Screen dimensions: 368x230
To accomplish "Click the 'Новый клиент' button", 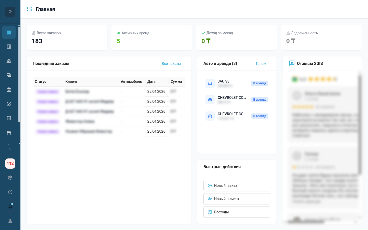I will coord(237,199).
